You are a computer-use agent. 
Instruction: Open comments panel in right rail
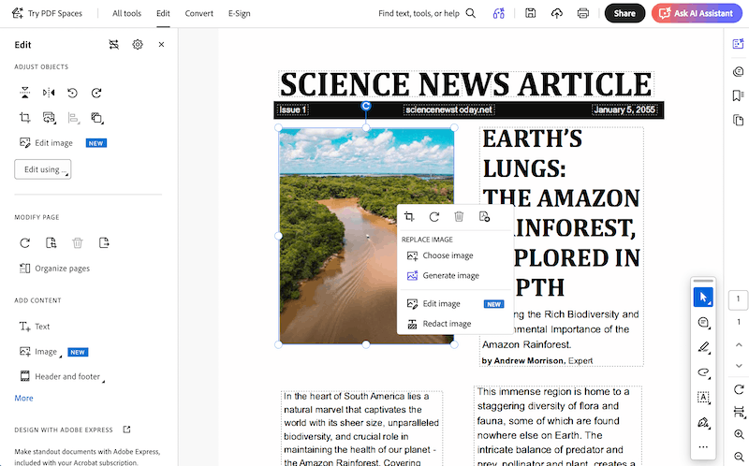738,72
